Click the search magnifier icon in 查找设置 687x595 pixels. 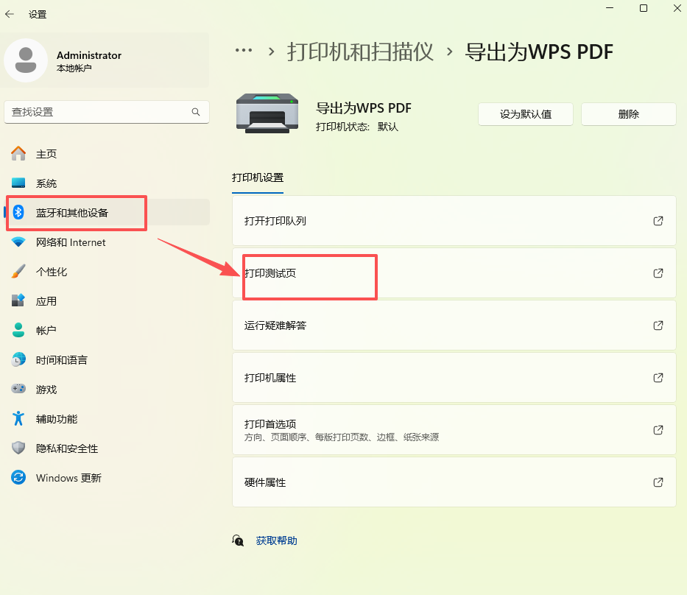(x=195, y=112)
